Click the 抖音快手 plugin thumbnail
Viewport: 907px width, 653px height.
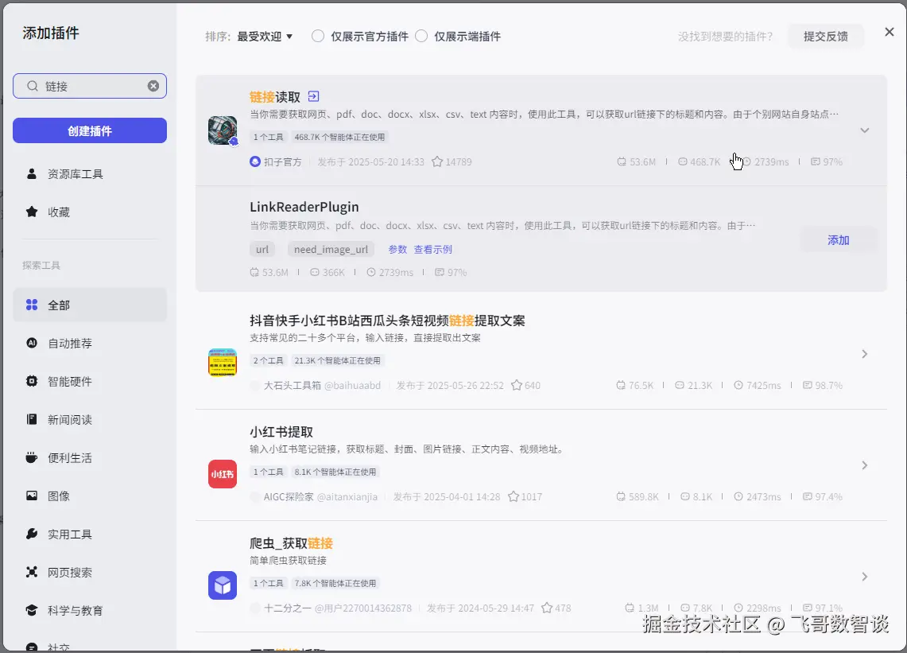pyautogui.click(x=223, y=363)
